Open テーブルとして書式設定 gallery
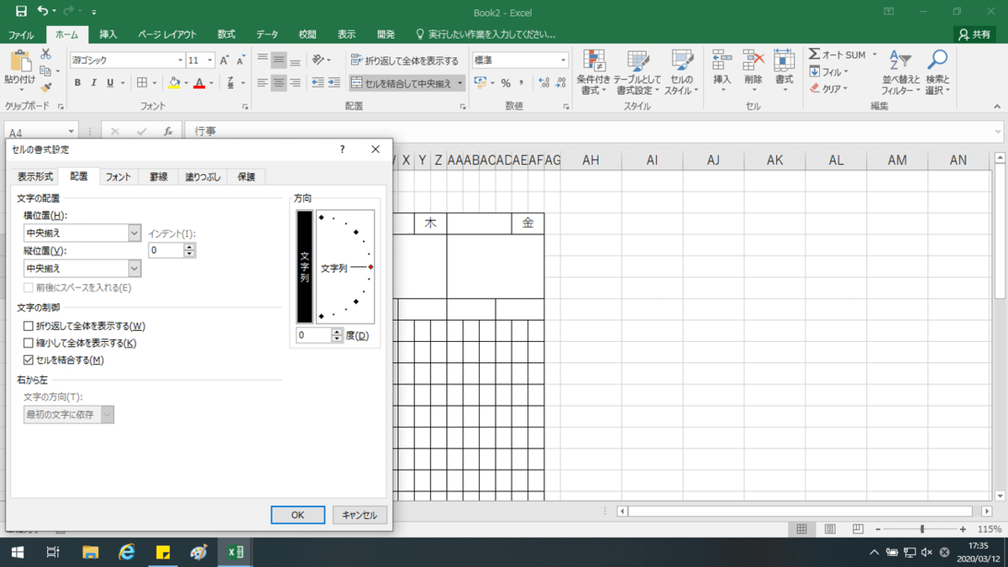This screenshot has height=567, width=1008. pos(638,71)
